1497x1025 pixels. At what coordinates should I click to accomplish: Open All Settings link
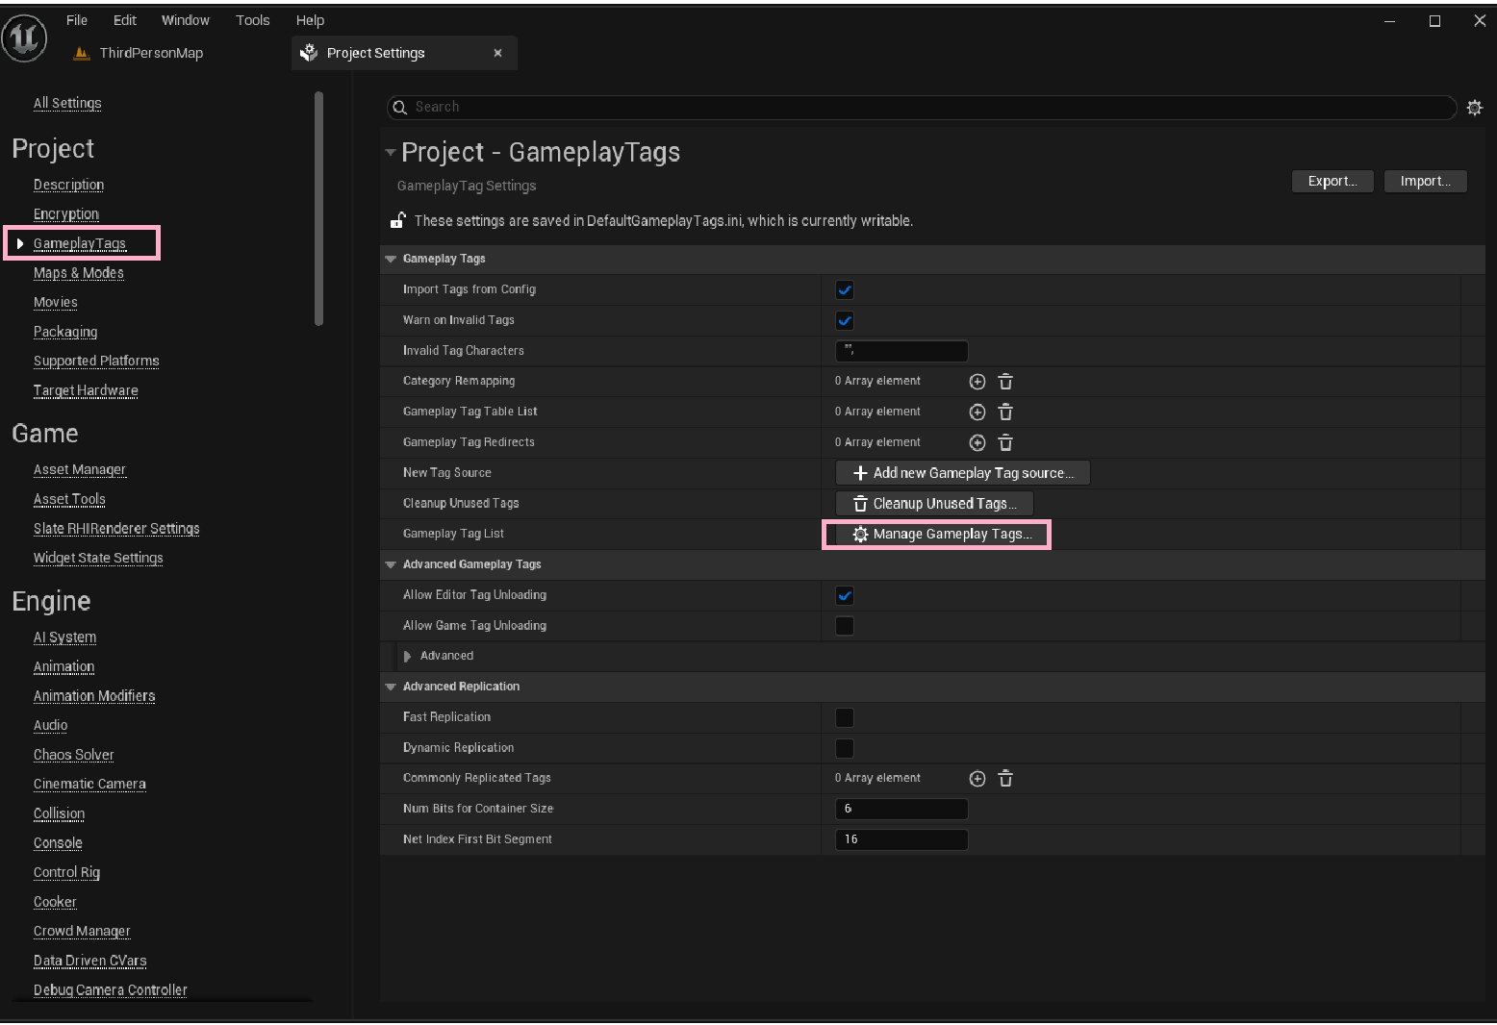coord(67,103)
